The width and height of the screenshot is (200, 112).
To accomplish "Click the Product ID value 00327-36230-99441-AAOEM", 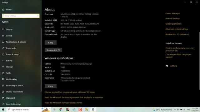I will pos(73,27).
